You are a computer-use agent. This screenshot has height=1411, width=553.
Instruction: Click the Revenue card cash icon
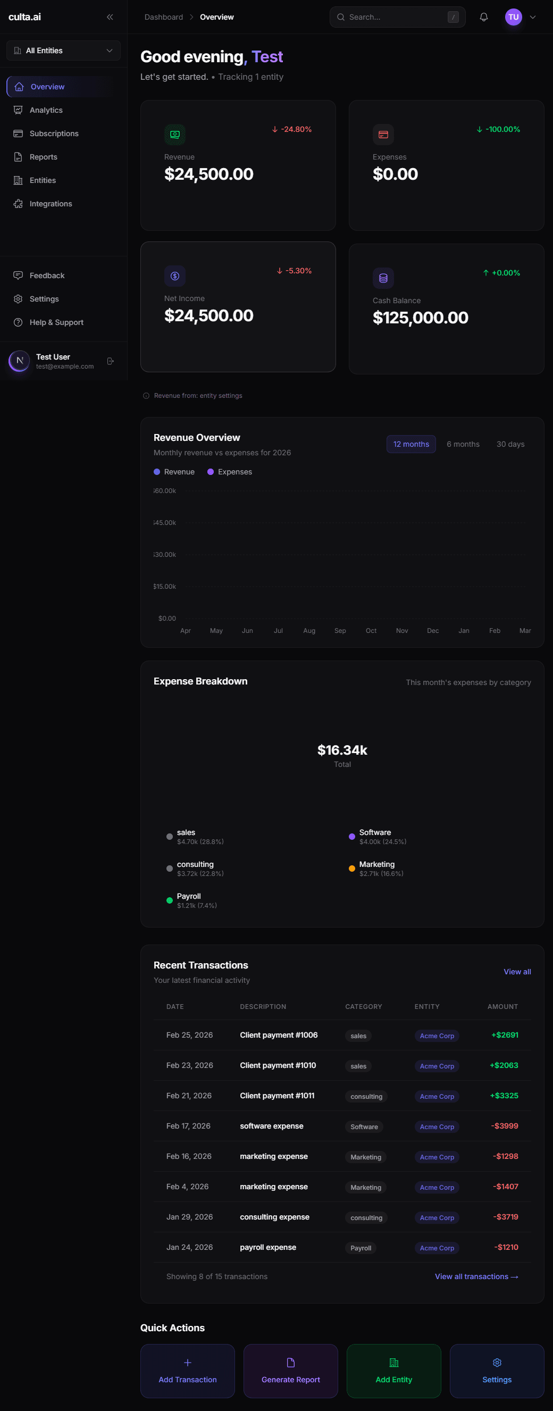click(174, 134)
